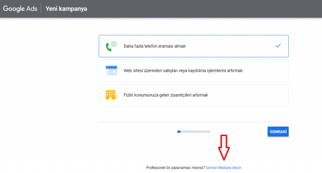
Task: Click the blue checkmark on phone calls option
Action: coord(278,46)
